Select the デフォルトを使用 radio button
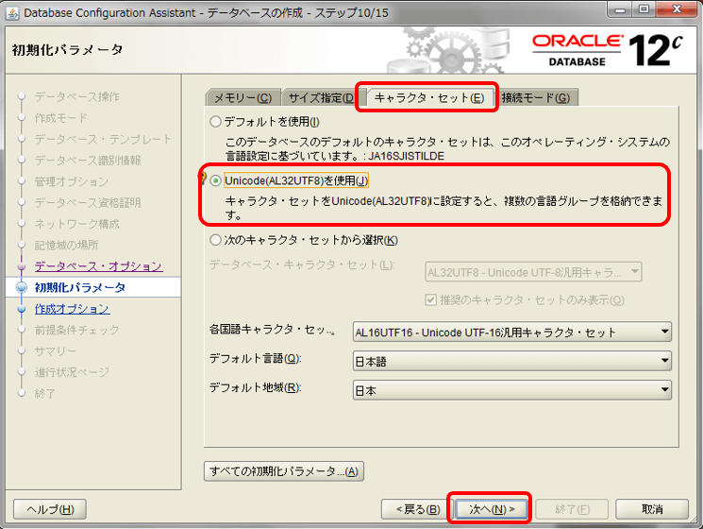Image resolution: width=703 pixels, height=529 pixels. coord(216,122)
